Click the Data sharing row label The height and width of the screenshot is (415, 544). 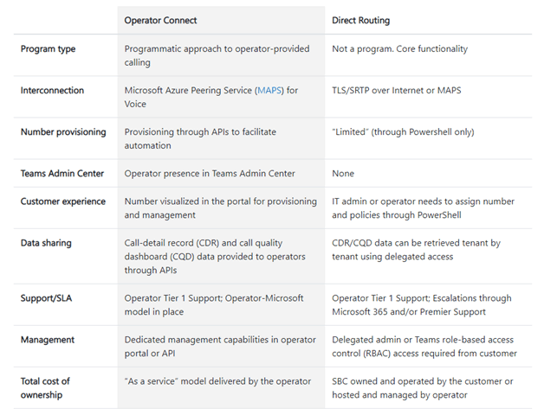pos(46,243)
